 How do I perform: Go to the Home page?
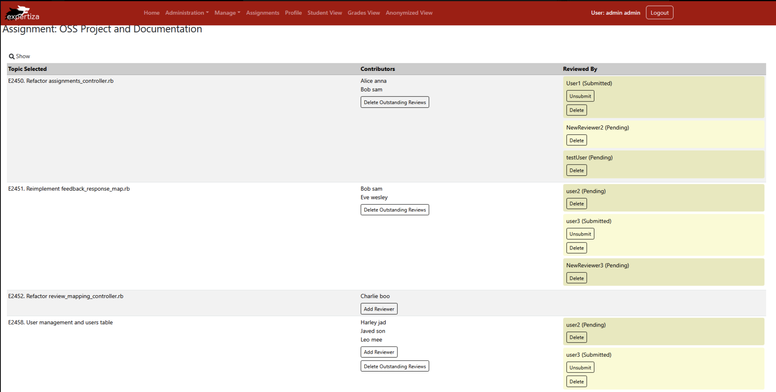point(151,13)
